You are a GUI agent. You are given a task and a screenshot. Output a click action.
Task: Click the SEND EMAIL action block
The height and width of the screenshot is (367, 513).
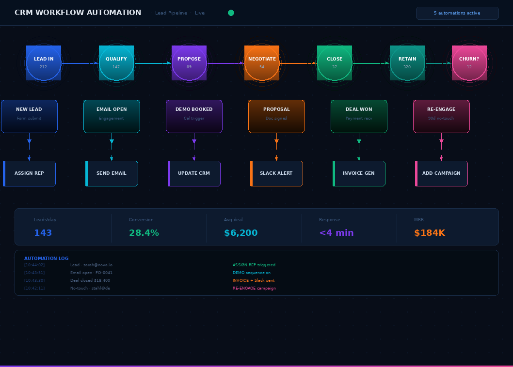112,173
